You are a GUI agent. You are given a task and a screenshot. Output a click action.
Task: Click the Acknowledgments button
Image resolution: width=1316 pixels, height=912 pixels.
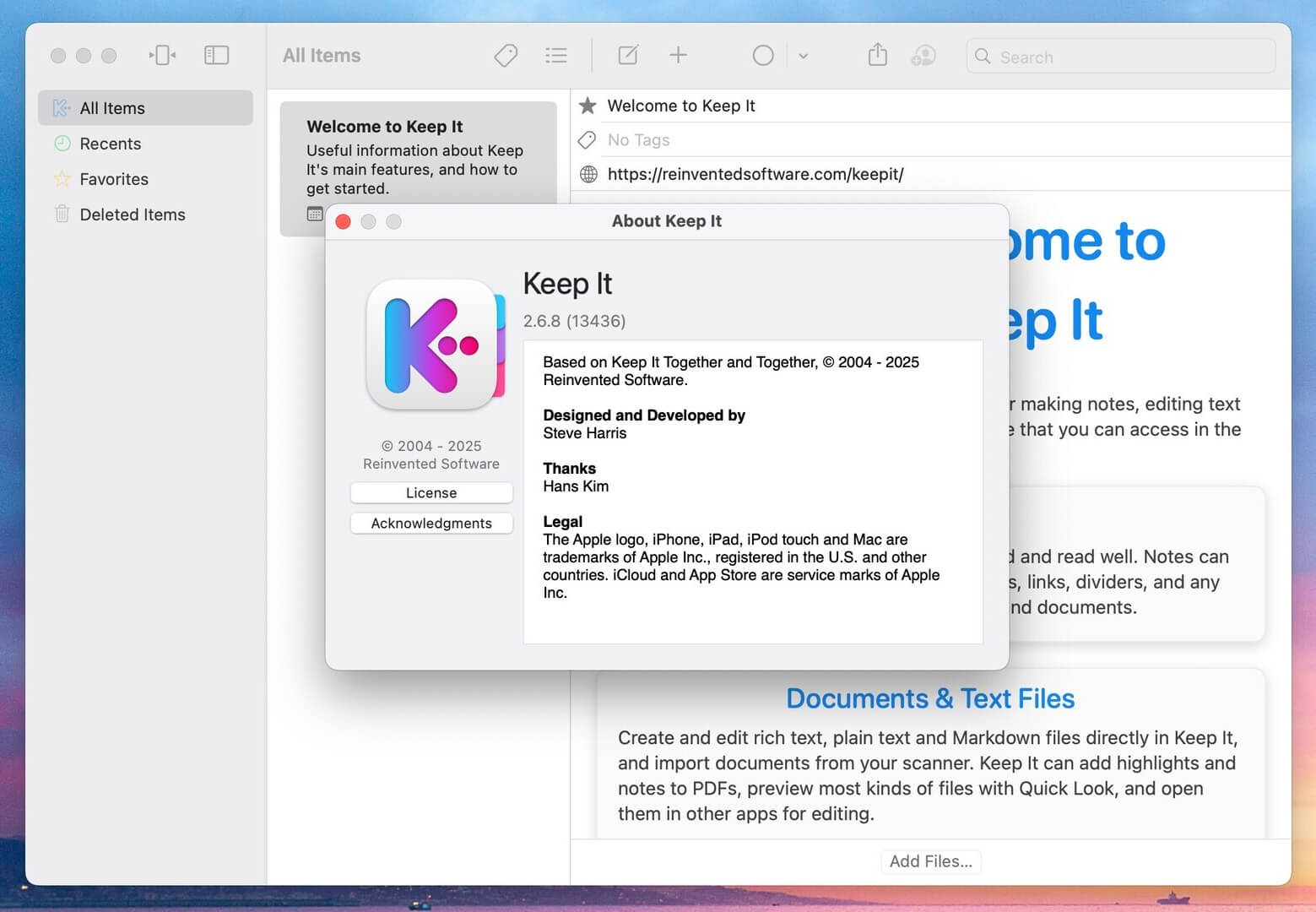[x=431, y=523]
